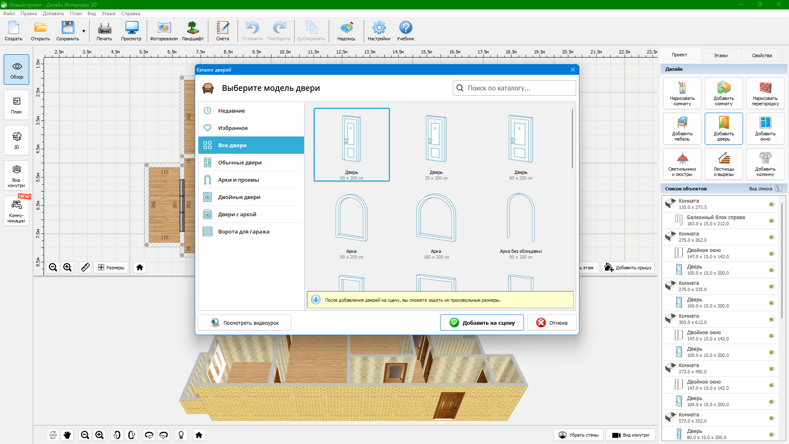Select the Двойные двери category
The width and height of the screenshot is (789, 444).
(239, 197)
